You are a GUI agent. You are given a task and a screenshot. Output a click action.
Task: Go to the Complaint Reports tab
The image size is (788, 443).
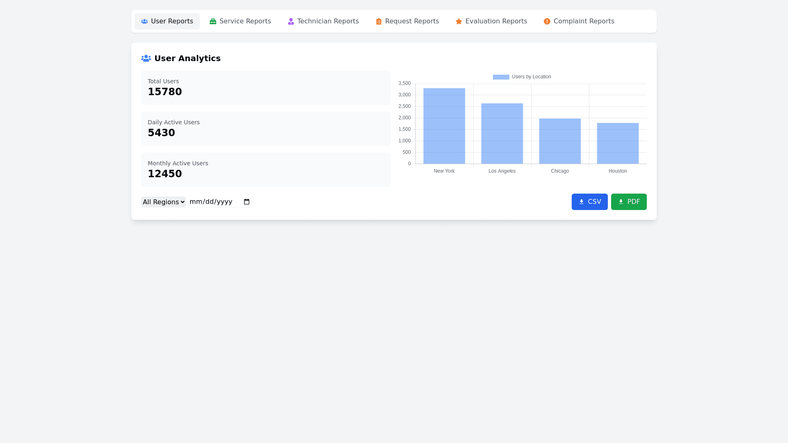[579, 21]
